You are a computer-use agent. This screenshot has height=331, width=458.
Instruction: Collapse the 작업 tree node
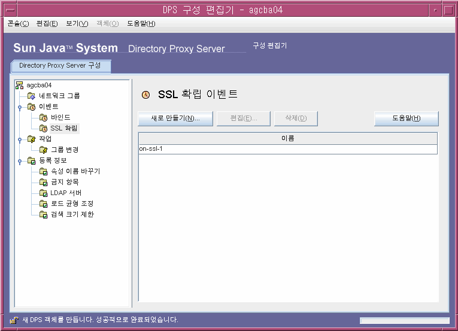point(20,140)
